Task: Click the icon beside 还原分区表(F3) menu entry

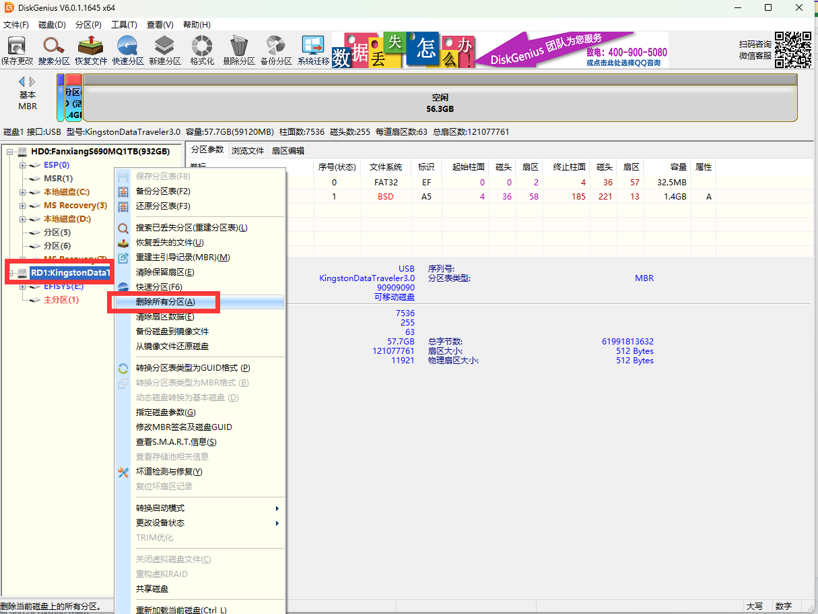Action: (x=123, y=206)
